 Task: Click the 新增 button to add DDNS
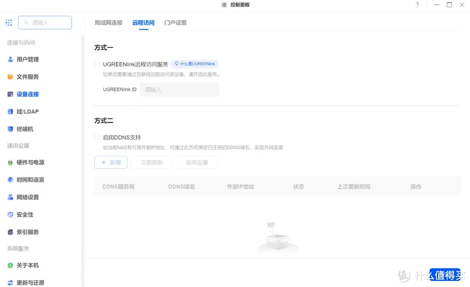[111, 162]
